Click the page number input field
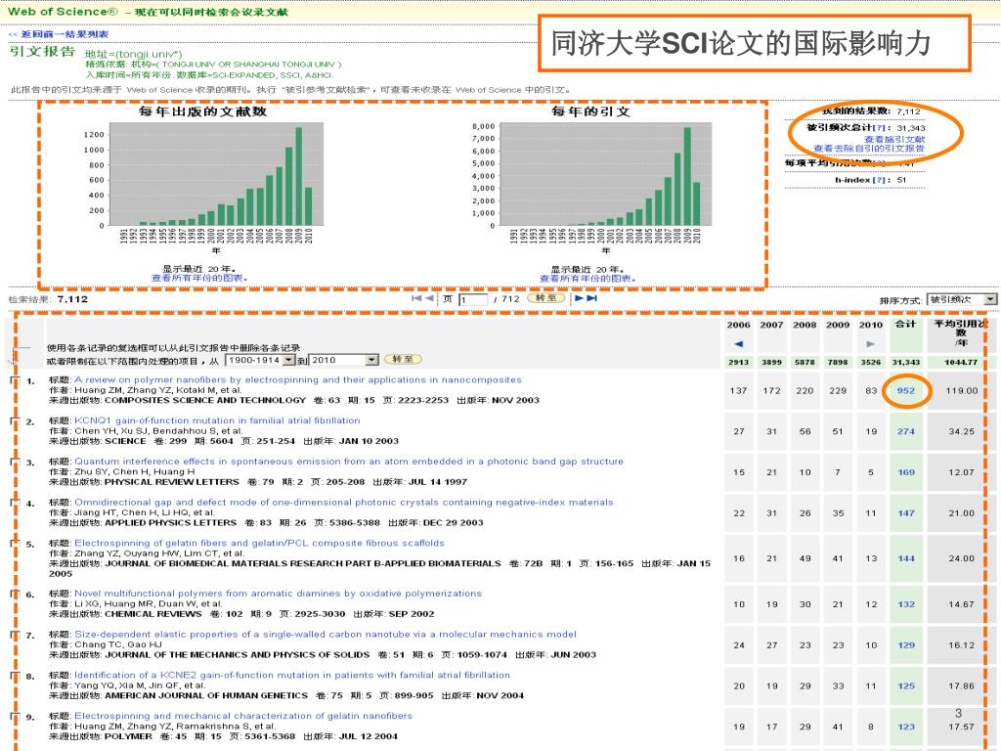The height and width of the screenshot is (751, 1001). [473, 299]
